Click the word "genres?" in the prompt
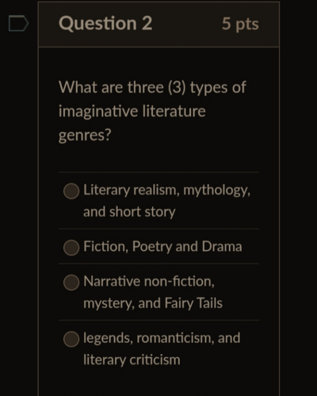This screenshot has height=396, width=317. point(85,135)
